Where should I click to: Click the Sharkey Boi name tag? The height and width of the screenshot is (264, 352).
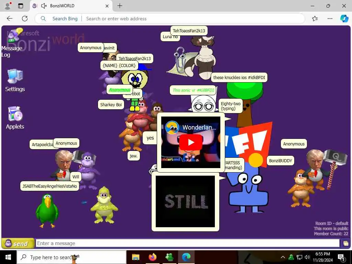(111, 104)
